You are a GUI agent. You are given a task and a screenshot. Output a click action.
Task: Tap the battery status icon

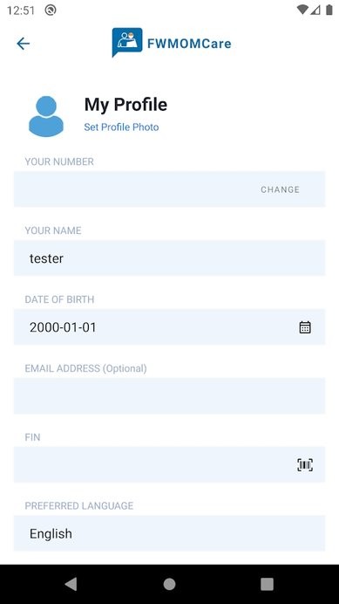click(329, 10)
